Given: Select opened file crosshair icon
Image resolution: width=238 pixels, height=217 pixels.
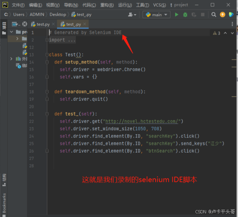Looking at the screenshot, I should click(25, 24).
